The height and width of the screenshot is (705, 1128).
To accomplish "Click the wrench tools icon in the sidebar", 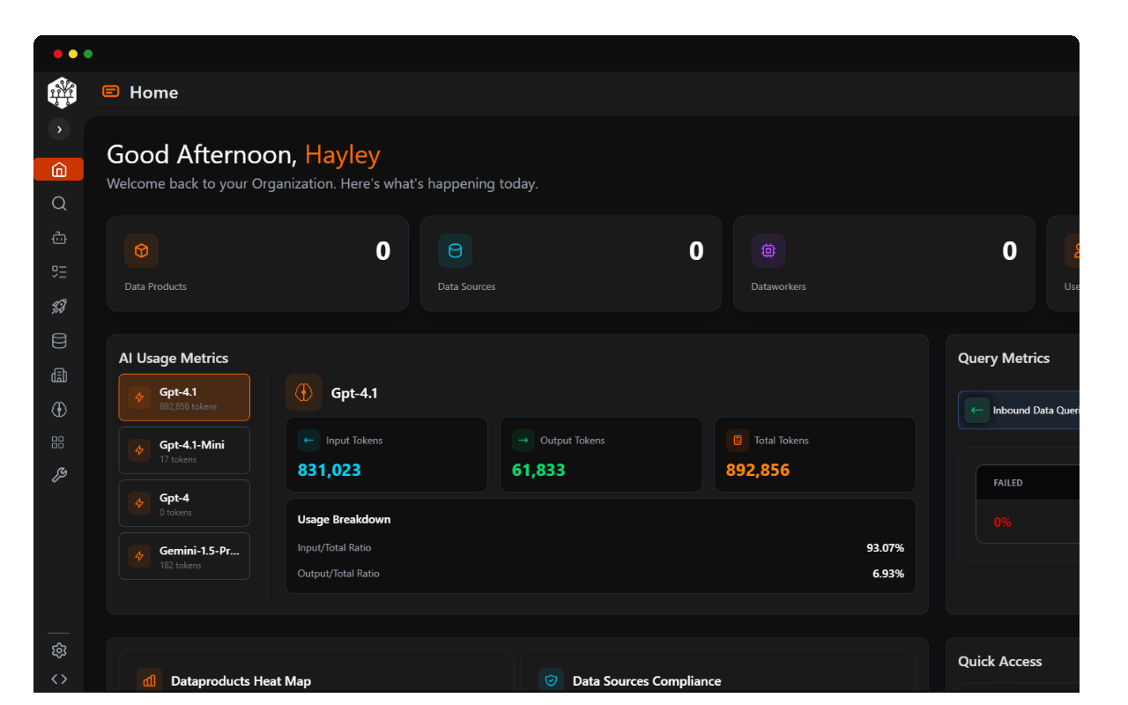I will pos(58,474).
